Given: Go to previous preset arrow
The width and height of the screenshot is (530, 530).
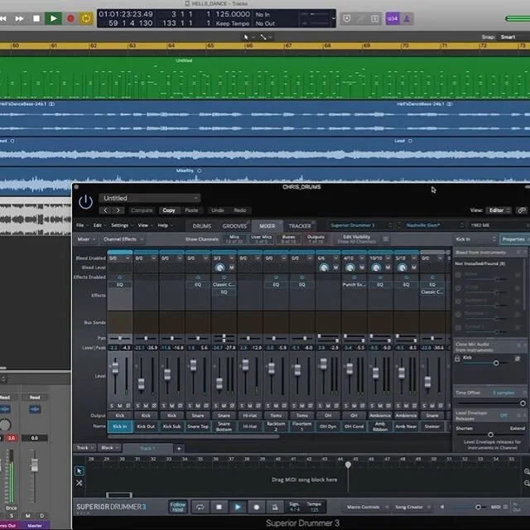Looking at the screenshot, I should click(105, 210).
